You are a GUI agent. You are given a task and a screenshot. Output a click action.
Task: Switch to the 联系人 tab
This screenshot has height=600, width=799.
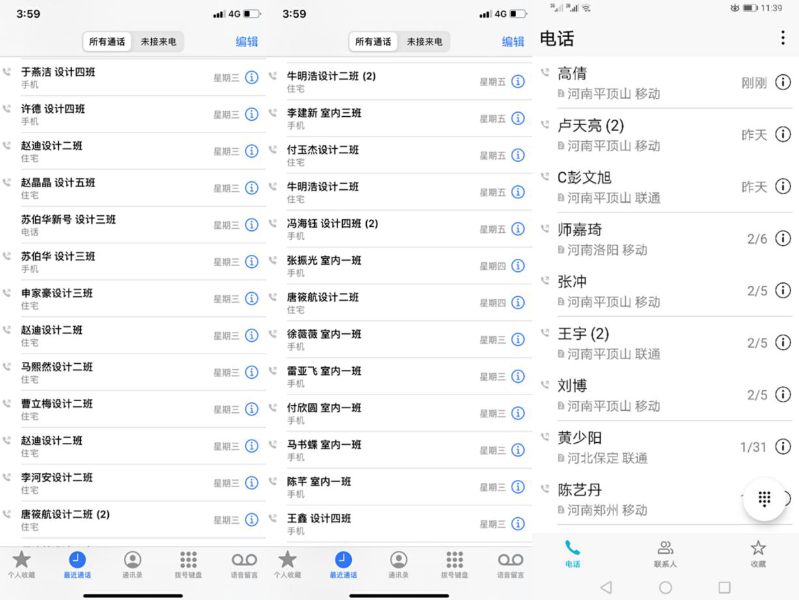click(x=665, y=554)
